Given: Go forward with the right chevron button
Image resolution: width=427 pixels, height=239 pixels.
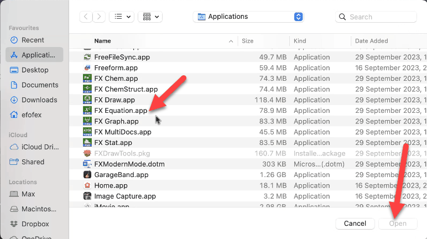Looking at the screenshot, I should (99, 17).
